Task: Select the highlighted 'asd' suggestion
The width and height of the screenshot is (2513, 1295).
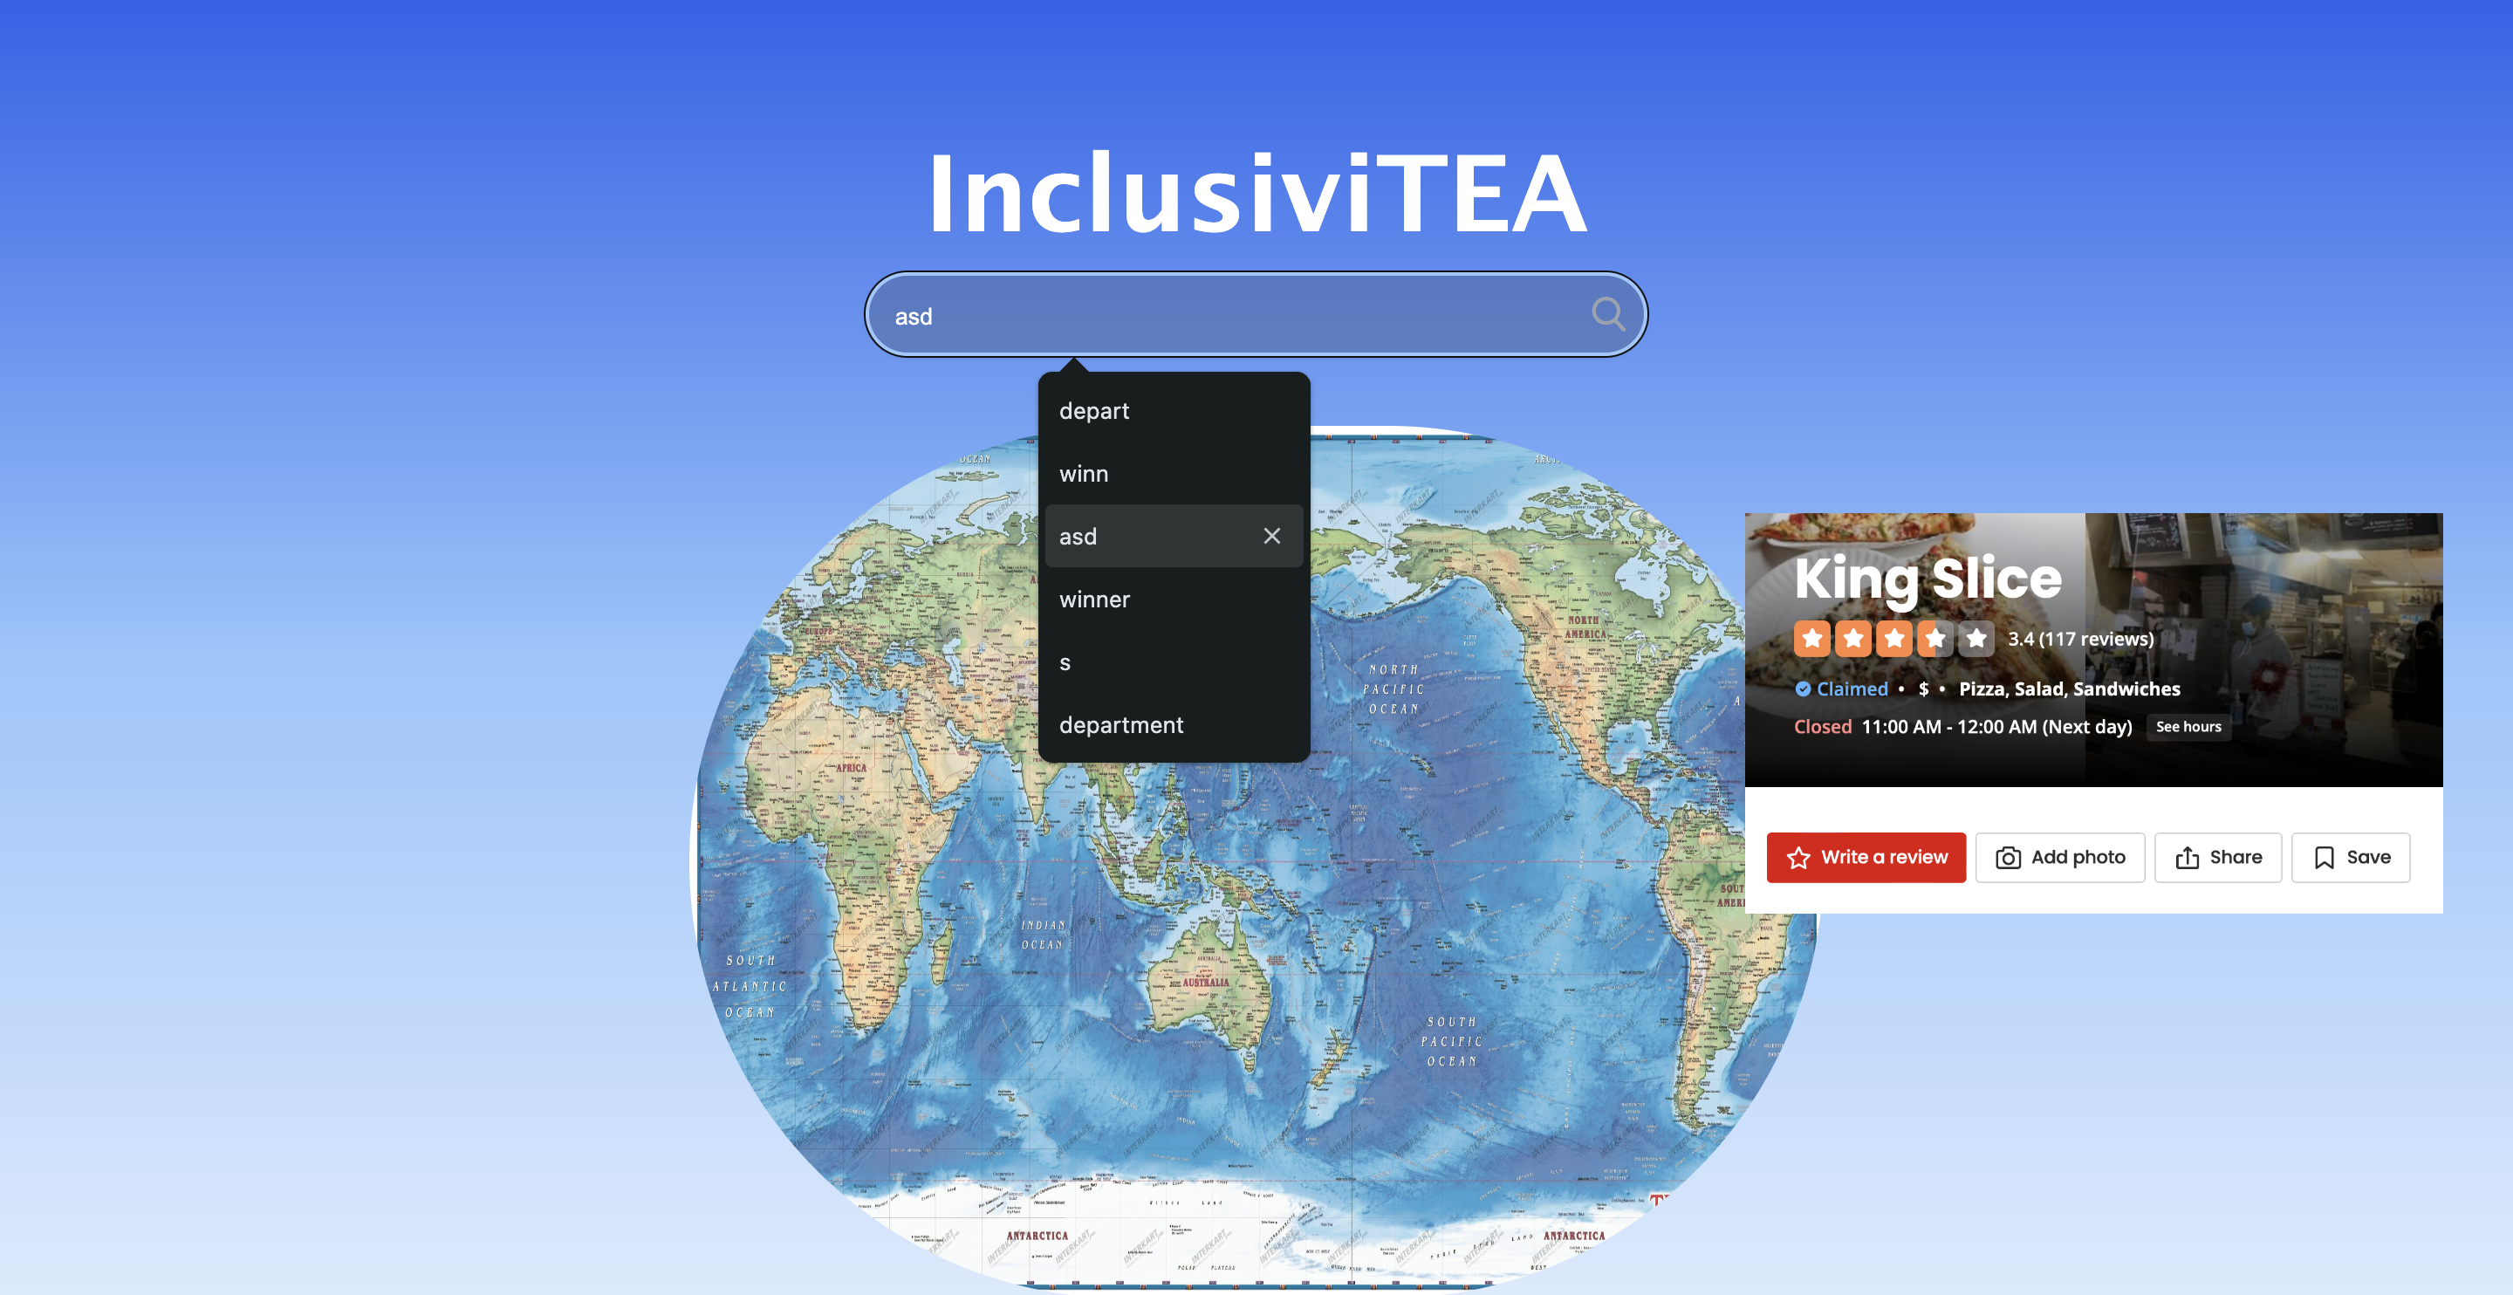Action: 1078,537
